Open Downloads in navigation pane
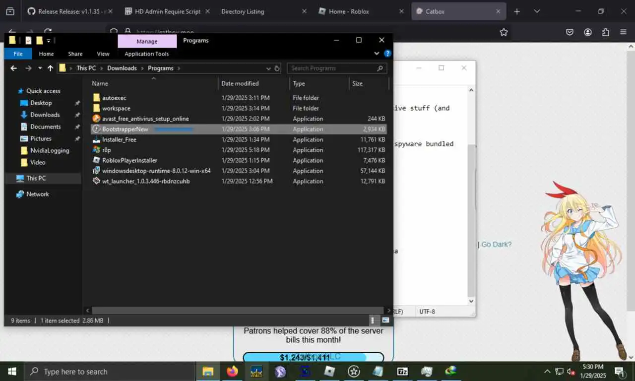635x381 pixels. (45, 115)
